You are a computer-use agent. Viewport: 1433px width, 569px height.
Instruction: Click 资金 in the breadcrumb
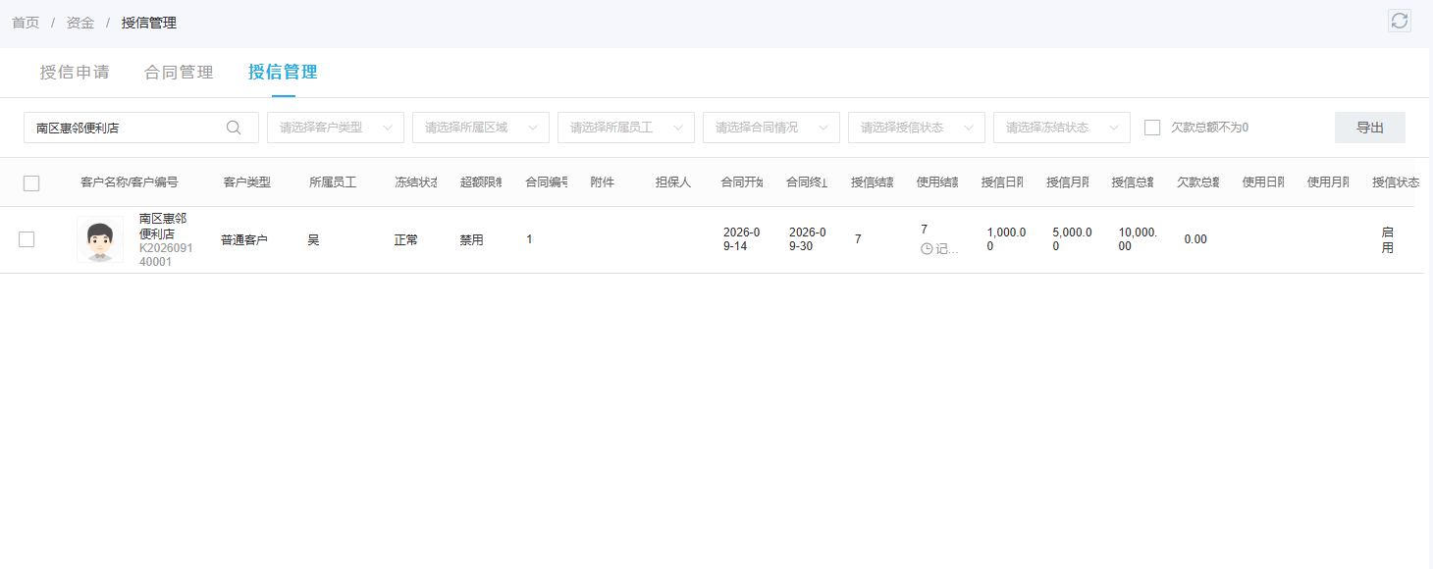(x=80, y=23)
